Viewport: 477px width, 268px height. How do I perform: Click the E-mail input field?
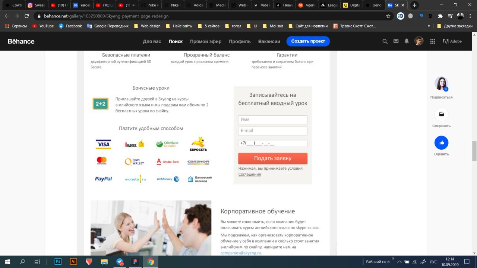pos(273,131)
